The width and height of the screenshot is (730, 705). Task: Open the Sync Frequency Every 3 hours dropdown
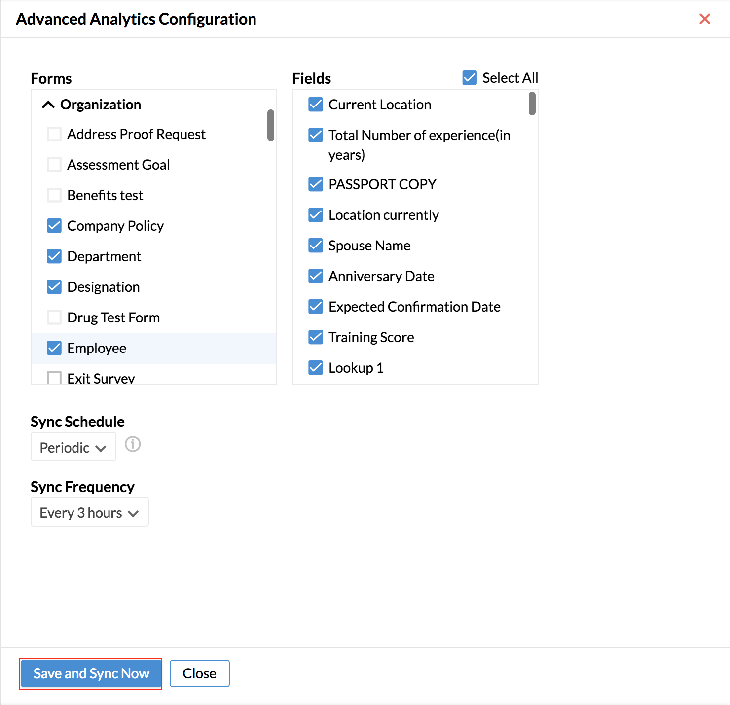tap(90, 512)
